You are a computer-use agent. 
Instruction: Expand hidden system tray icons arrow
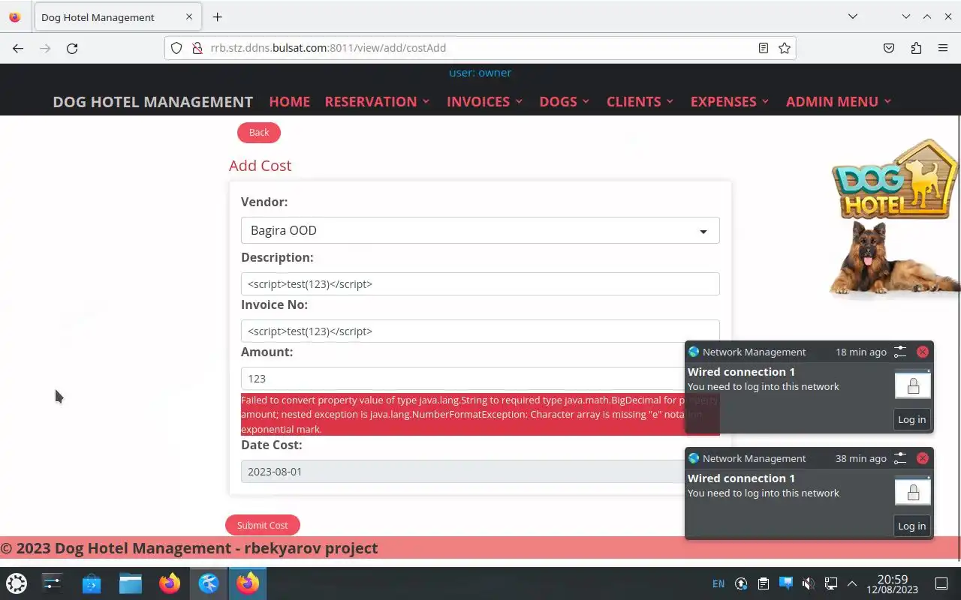tap(852, 583)
